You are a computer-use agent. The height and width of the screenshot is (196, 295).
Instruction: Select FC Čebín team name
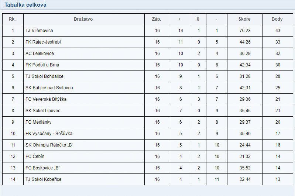35,157
